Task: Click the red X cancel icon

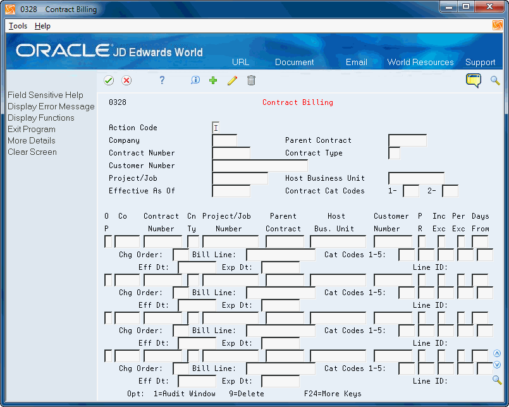Action: 126,80
